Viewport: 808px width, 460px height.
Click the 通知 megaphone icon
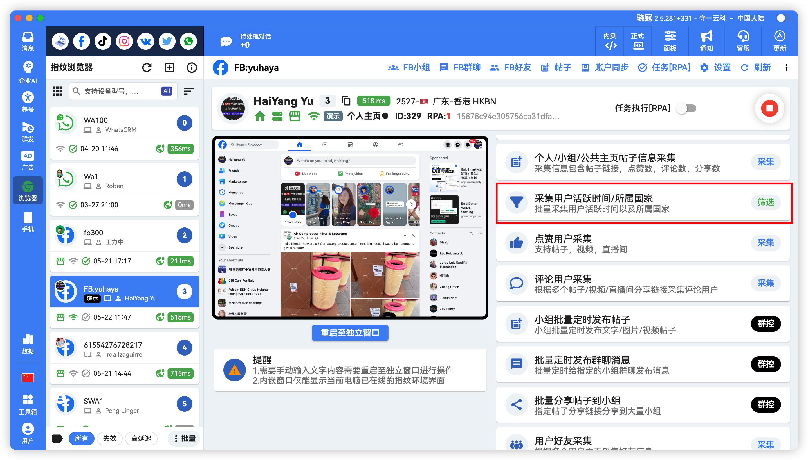(706, 40)
